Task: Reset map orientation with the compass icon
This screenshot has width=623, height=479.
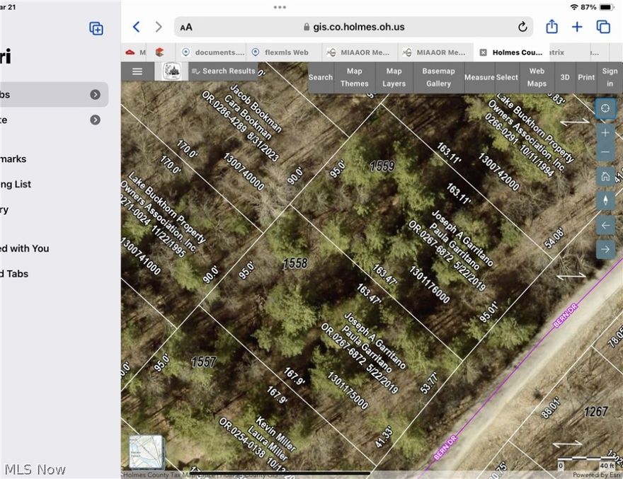Action: click(605, 109)
